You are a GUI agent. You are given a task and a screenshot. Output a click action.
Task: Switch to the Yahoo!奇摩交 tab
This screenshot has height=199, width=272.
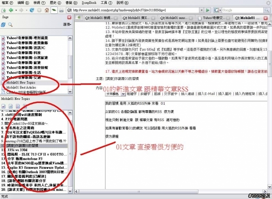pyautogui.click(x=214, y=18)
